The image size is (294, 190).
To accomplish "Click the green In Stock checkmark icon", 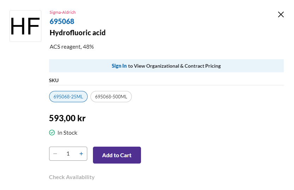I will coord(52,133).
